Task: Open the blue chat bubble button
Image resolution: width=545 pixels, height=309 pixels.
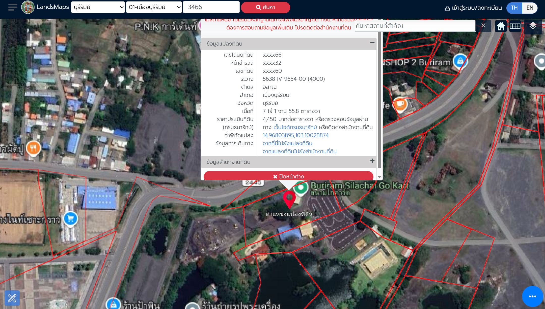Action: [532, 296]
